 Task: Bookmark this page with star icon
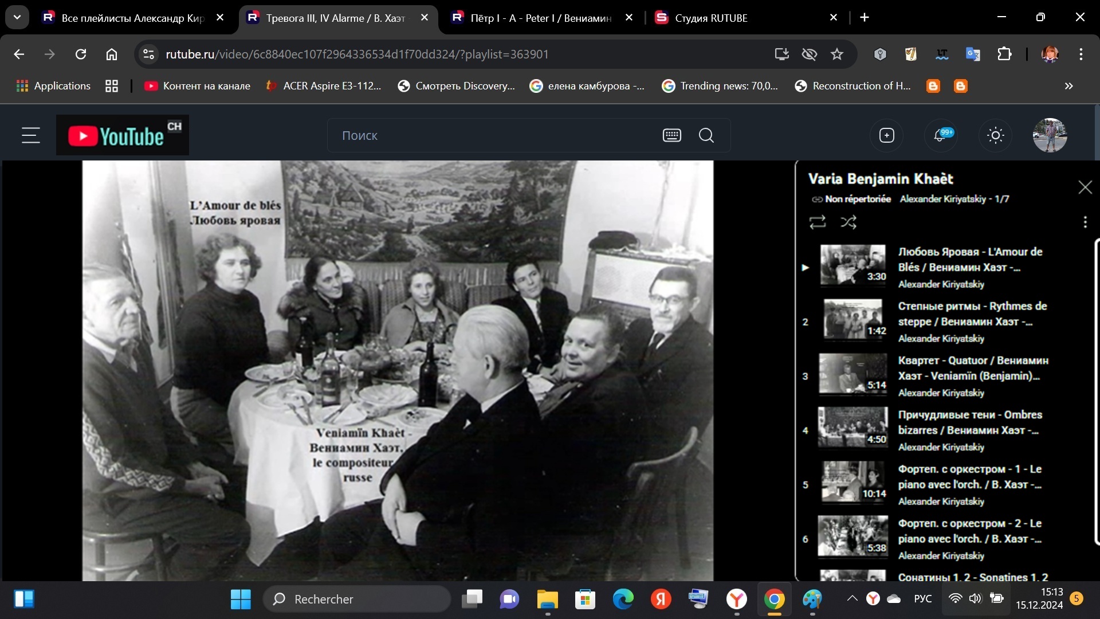tap(837, 54)
